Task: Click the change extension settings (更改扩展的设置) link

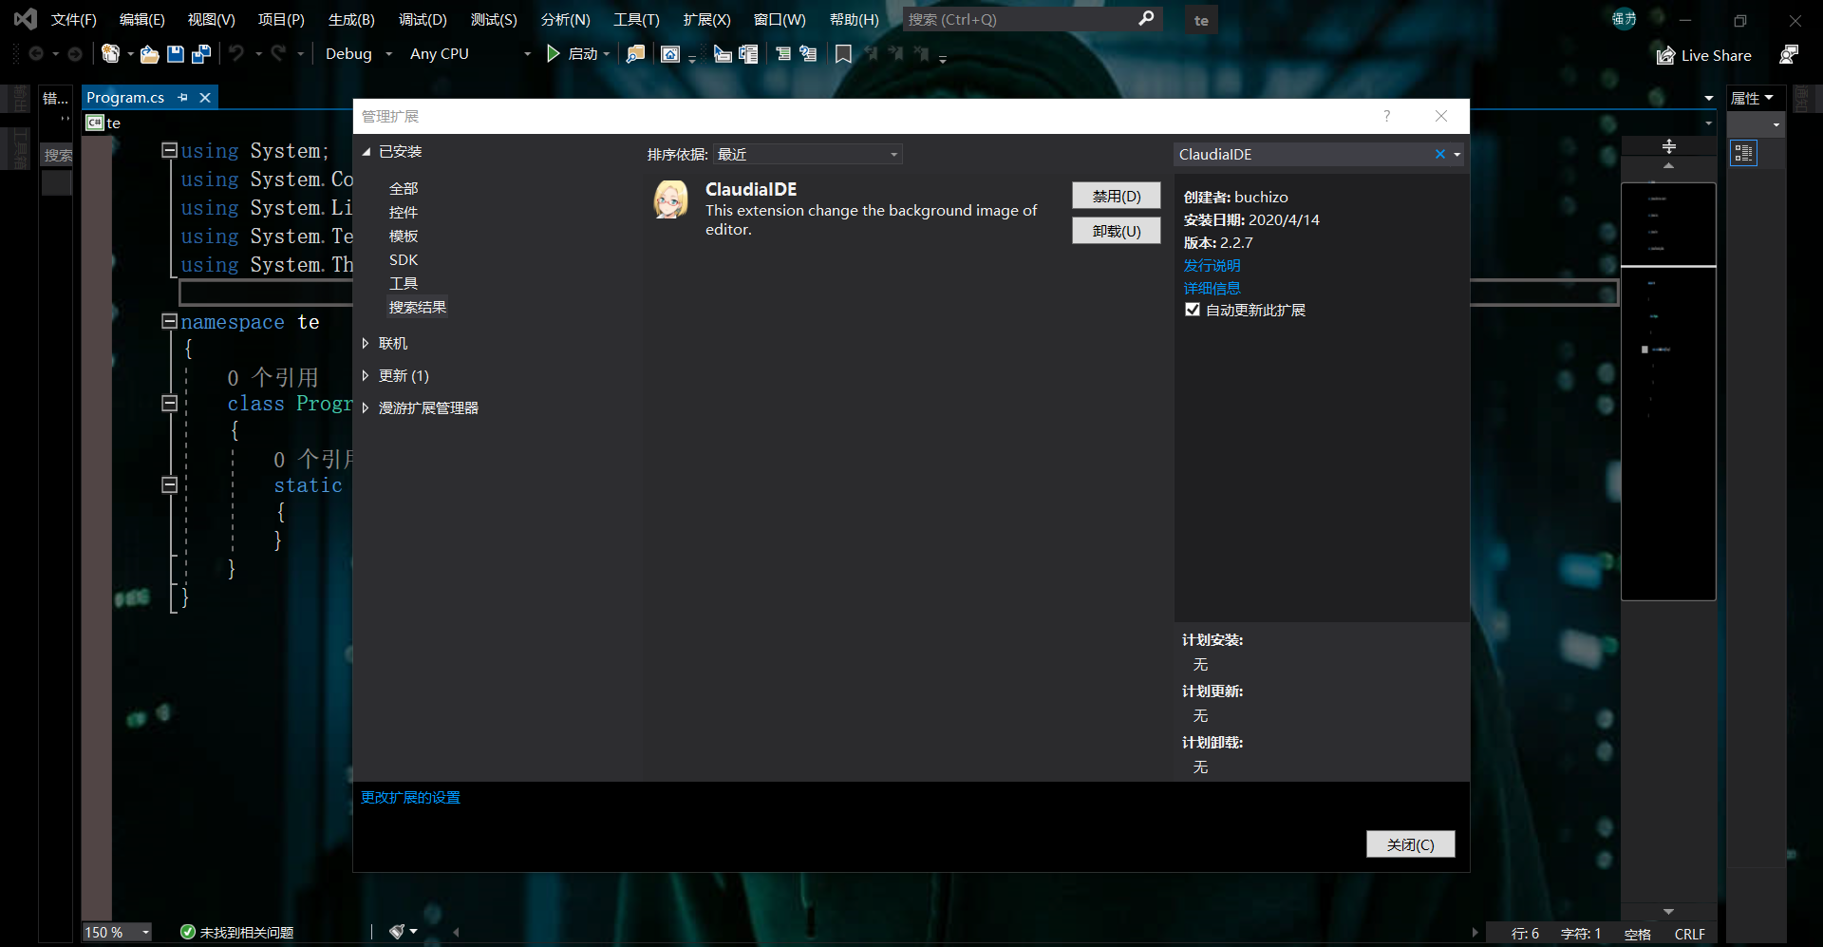Action: tap(410, 797)
